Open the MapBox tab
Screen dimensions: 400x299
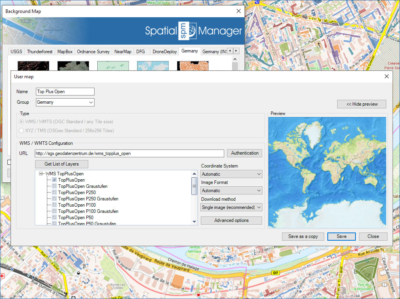click(65, 52)
